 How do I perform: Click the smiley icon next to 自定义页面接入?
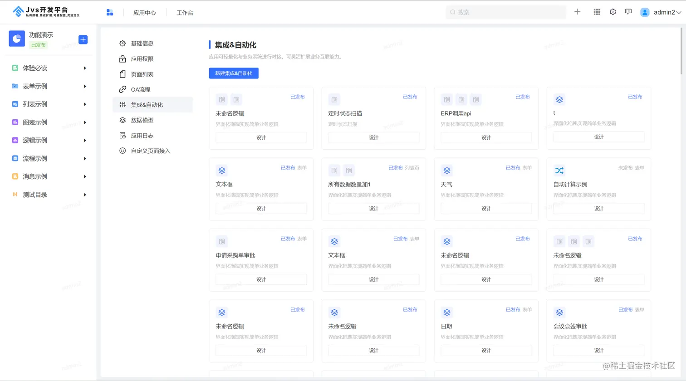pos(122,151)
